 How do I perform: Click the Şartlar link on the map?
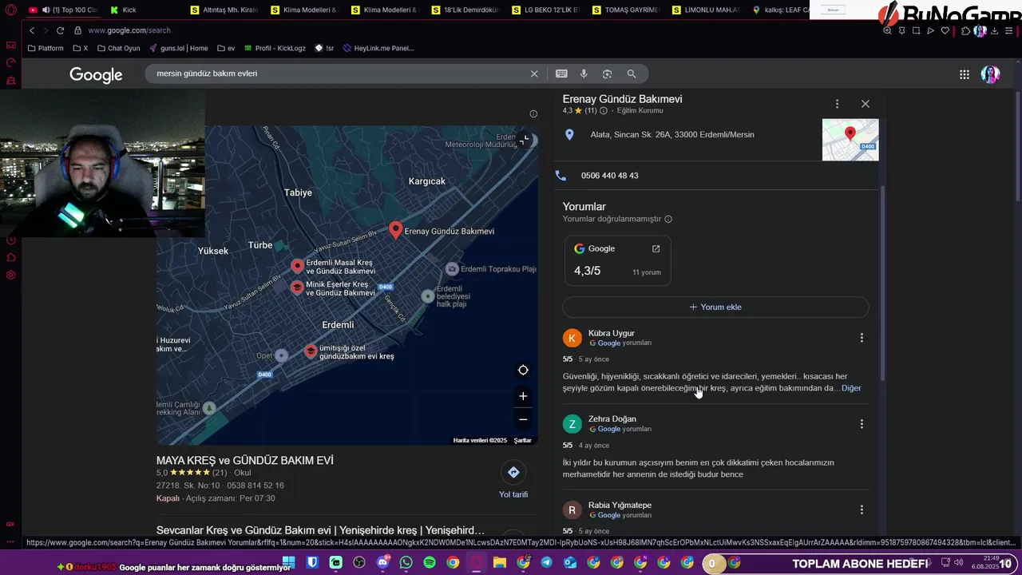pos(523,441)
